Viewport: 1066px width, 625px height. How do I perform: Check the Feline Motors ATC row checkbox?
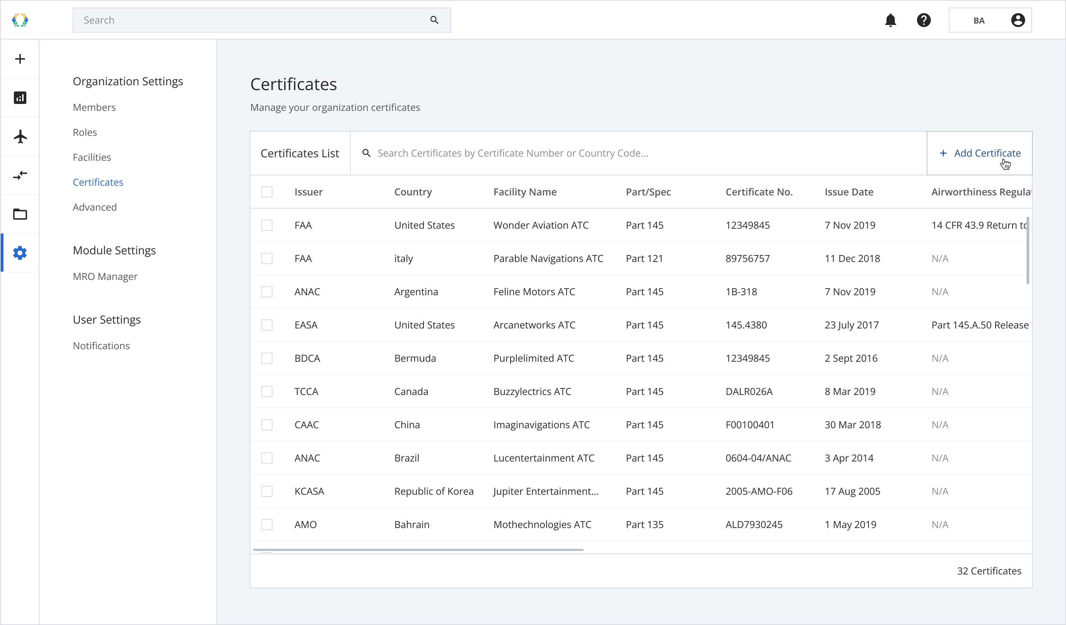(x=266, y=292)
